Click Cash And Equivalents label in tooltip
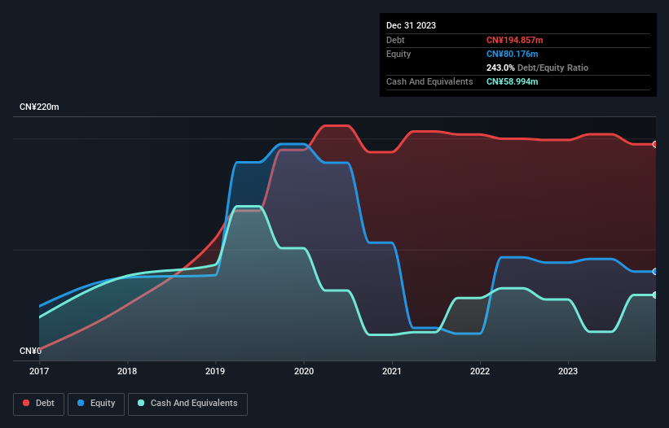This screenshot has width=669, height=428. point(429,81)
